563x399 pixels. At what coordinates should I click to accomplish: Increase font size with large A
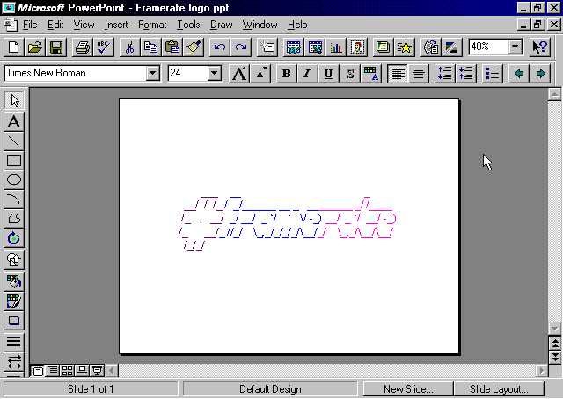(x=239, y=74)
